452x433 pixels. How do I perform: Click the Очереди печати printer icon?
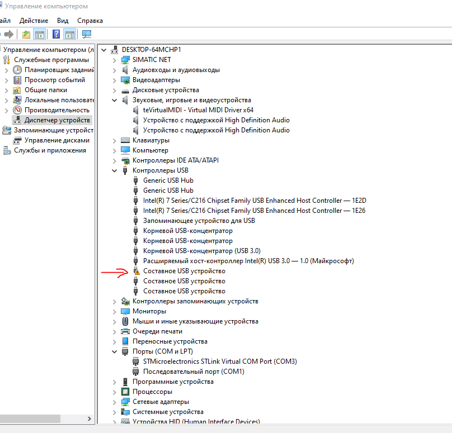(x=125, y=331)
